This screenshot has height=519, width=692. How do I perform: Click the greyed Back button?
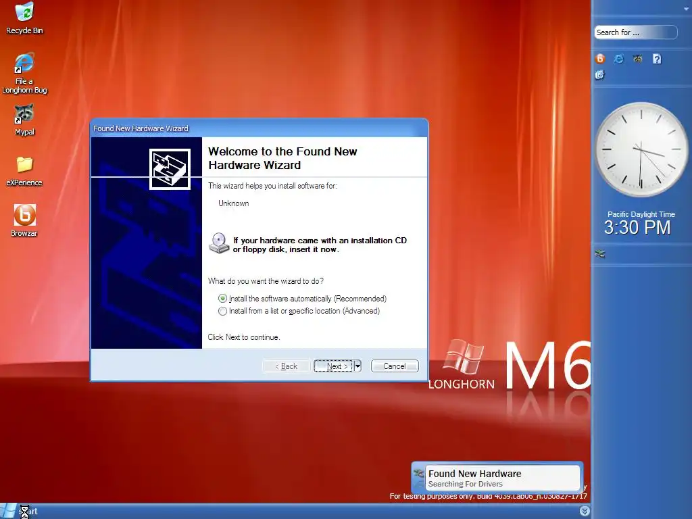[x=287, y=366]
